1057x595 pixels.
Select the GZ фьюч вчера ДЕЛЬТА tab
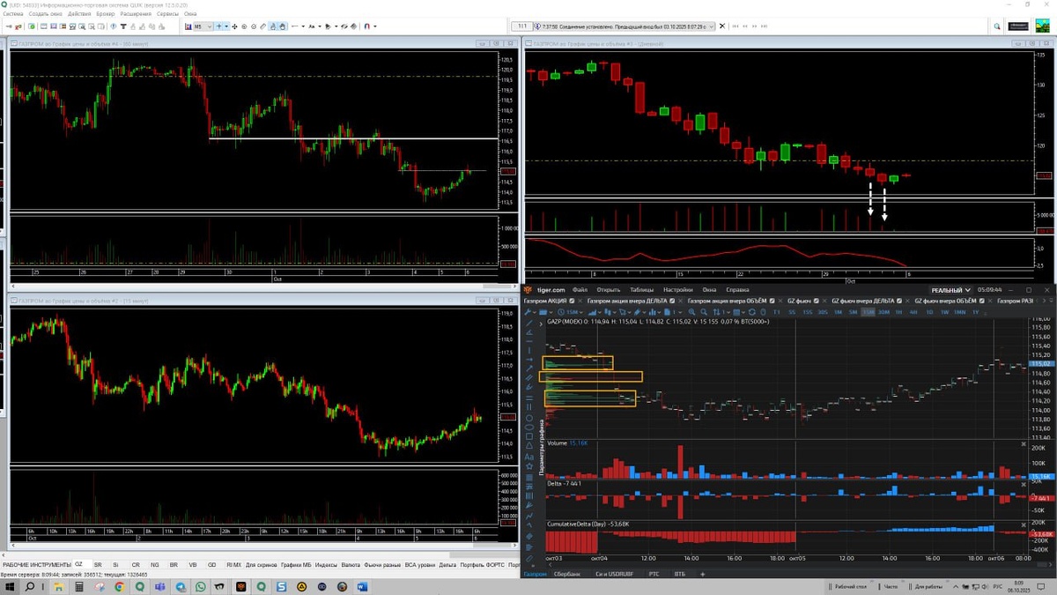pyautogui.click(x=863, y=301)
